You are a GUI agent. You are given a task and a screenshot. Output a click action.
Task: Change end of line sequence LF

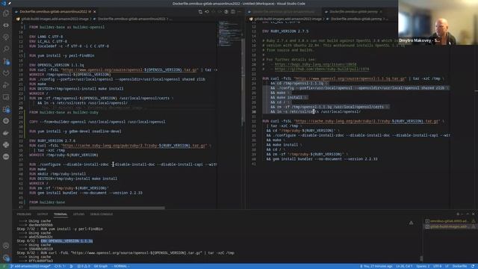447,266
